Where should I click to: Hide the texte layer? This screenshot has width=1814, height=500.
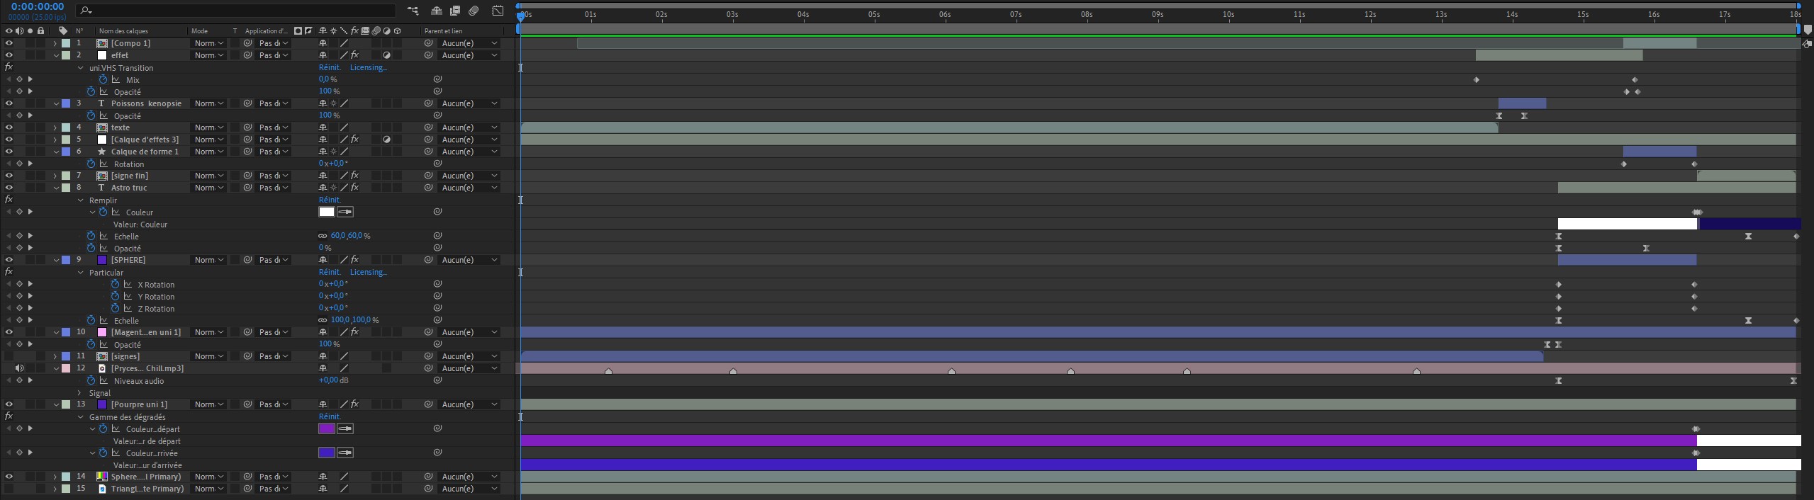[x=9, y=127]
